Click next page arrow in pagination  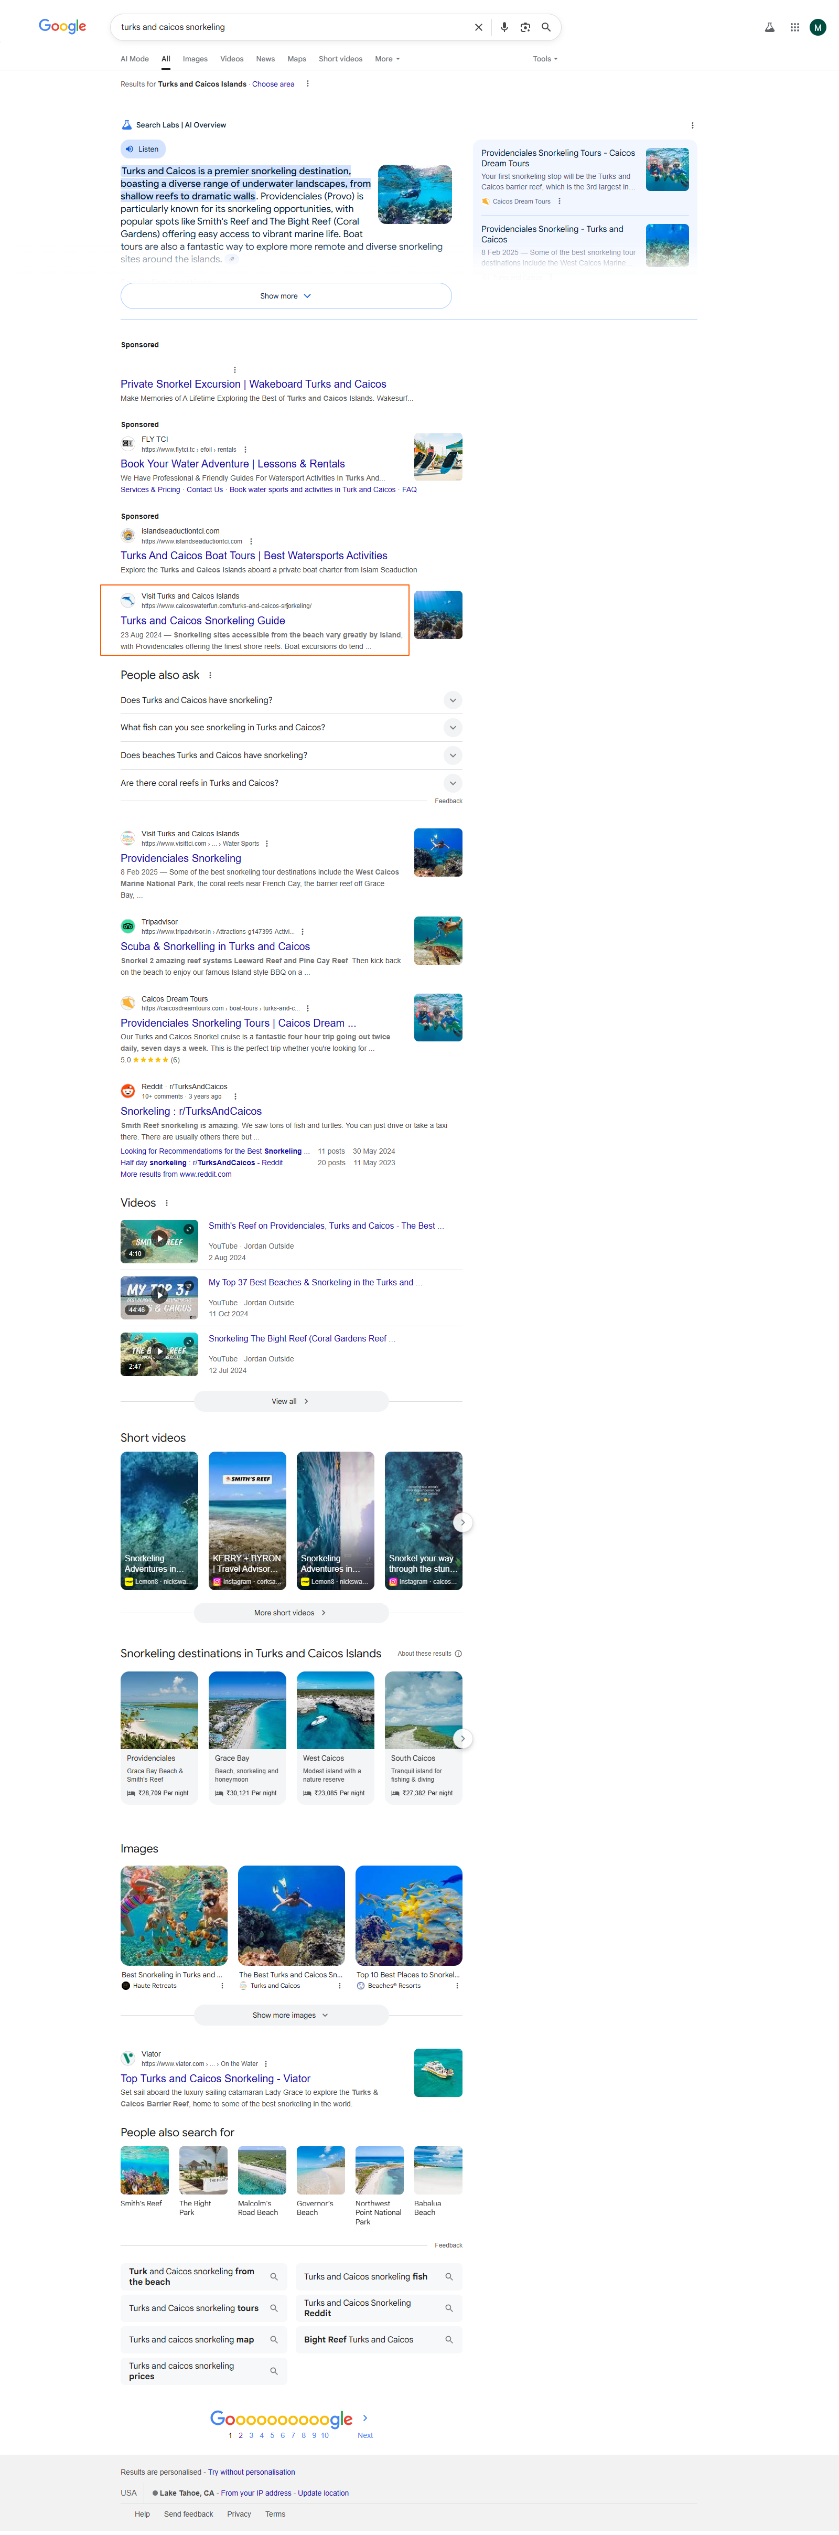(x=365, y=2418)
